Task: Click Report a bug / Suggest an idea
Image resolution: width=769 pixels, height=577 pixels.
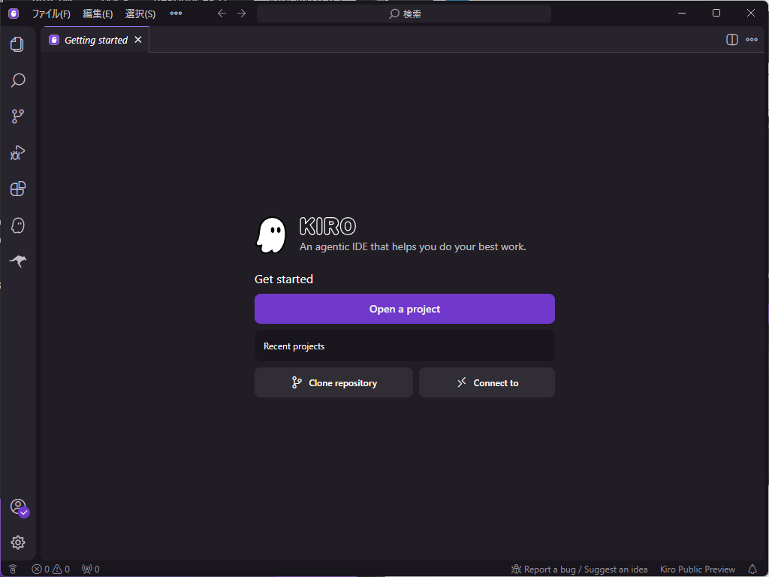Action: point(579,569)
